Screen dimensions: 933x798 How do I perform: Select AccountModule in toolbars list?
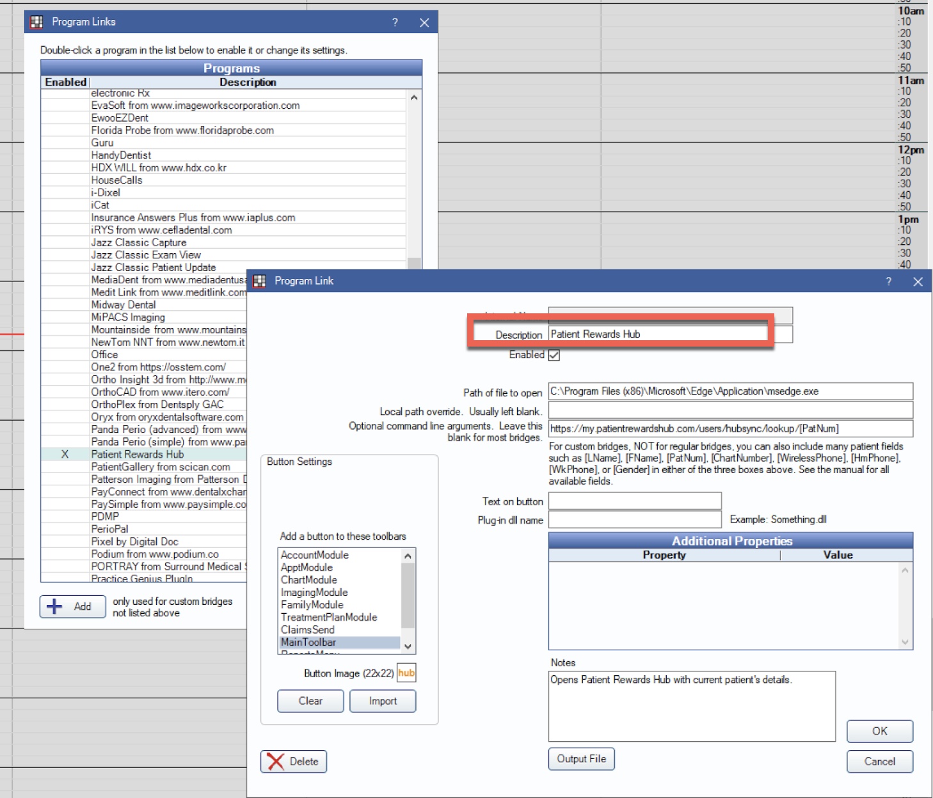coord(340,555)
